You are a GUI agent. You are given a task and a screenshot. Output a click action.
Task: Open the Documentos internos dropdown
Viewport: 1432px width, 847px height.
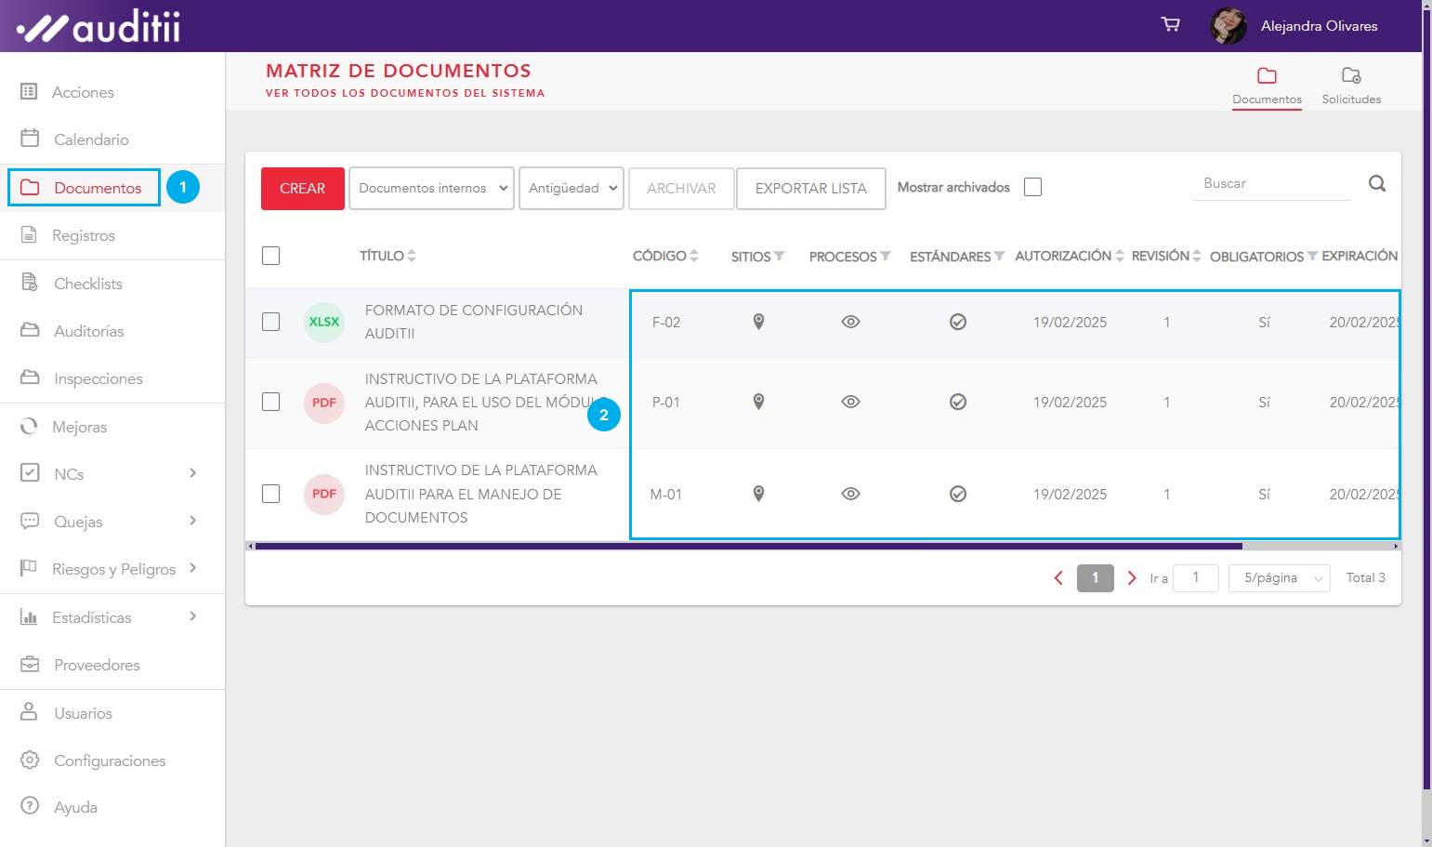431,188
